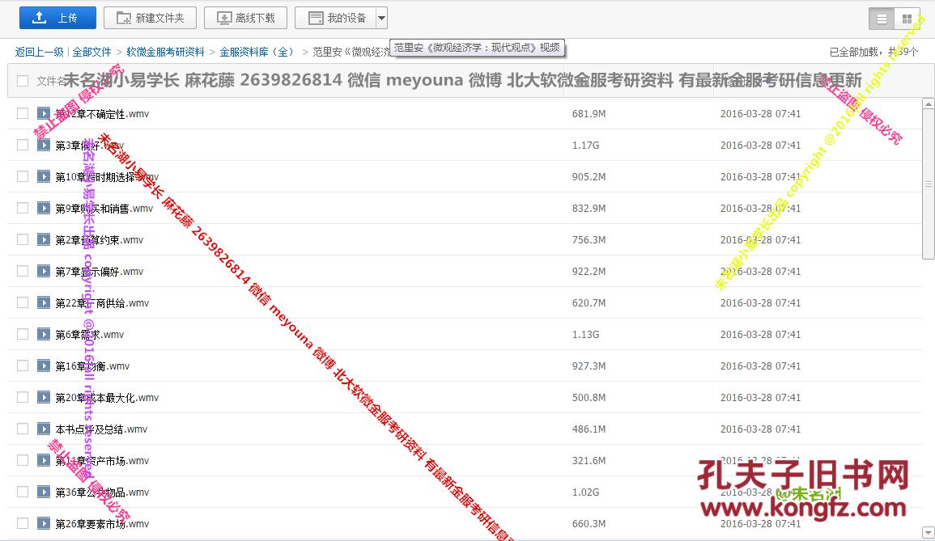Viewport: 935px width, 541px height.
Task: Open 软微金服考研资料 breadcrumb folder
Action: (165, 52)
